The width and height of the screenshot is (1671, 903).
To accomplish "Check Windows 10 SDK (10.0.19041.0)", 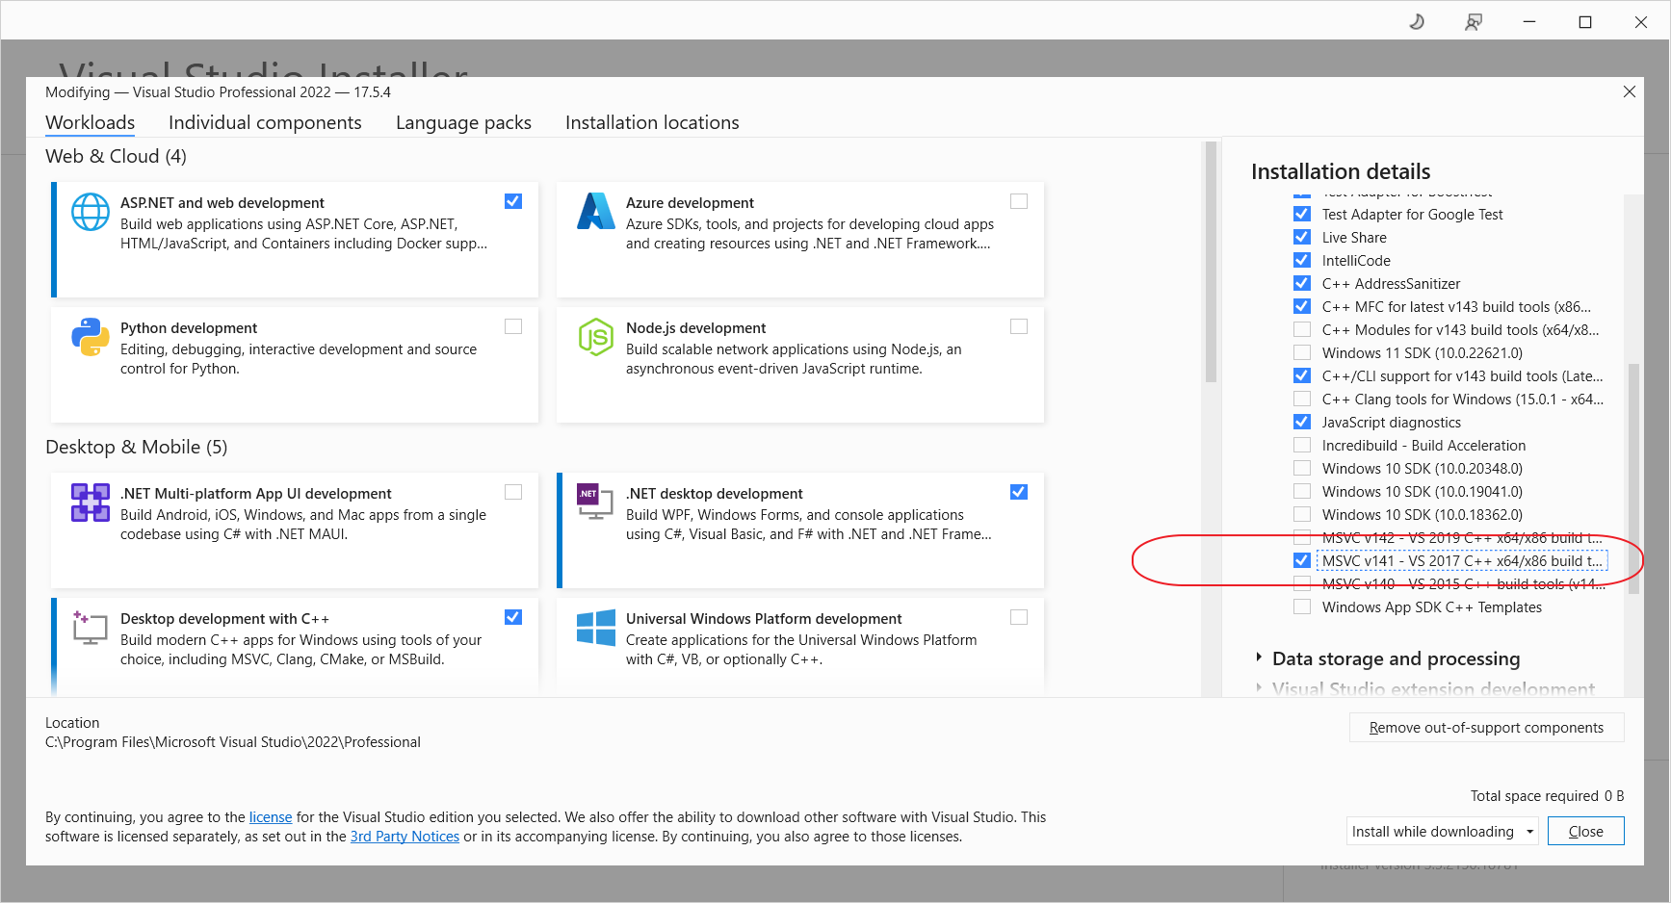I will point(1302,491).
